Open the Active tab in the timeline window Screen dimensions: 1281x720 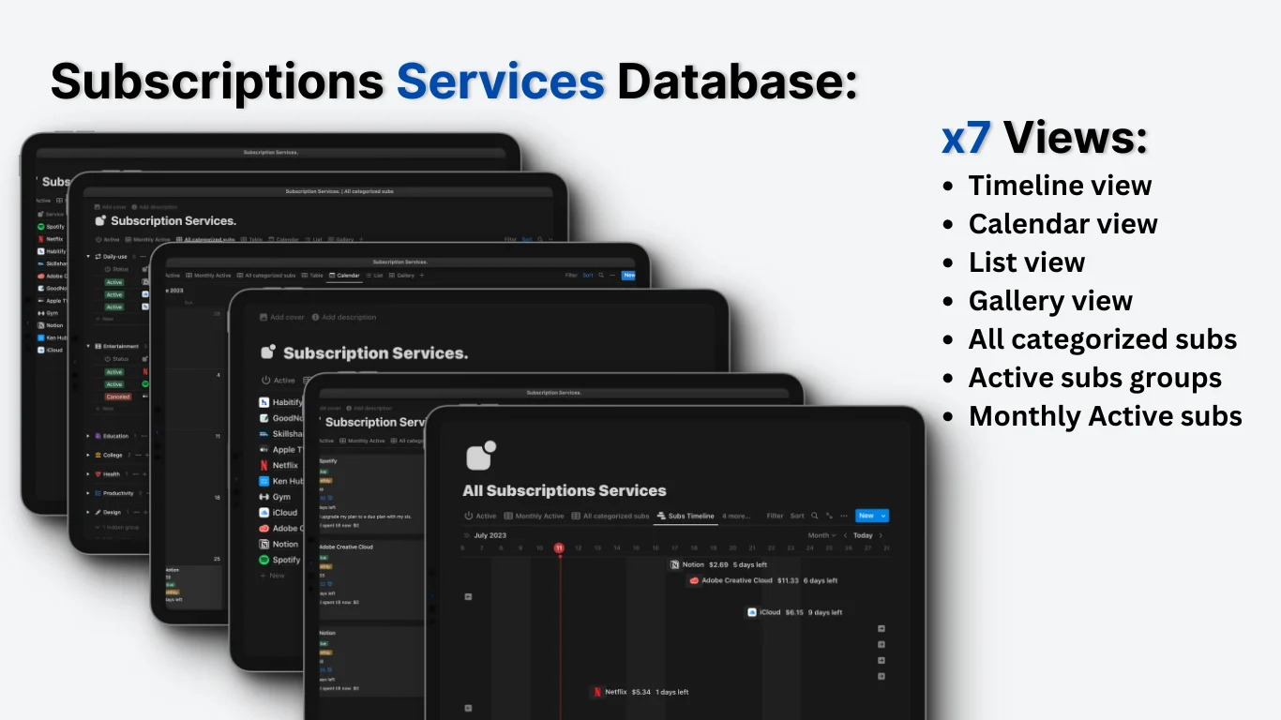pyautogui.click(x=480, y=516)
